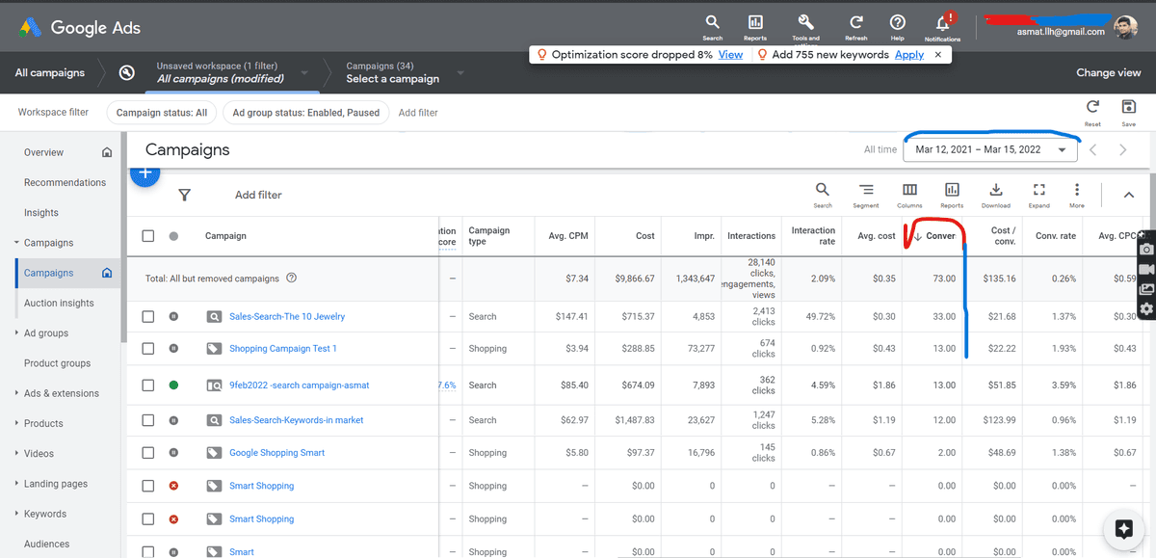1156x558 pixels.
Task: Open the All campaigns workspace dropdown
Action: click(304, 72)
